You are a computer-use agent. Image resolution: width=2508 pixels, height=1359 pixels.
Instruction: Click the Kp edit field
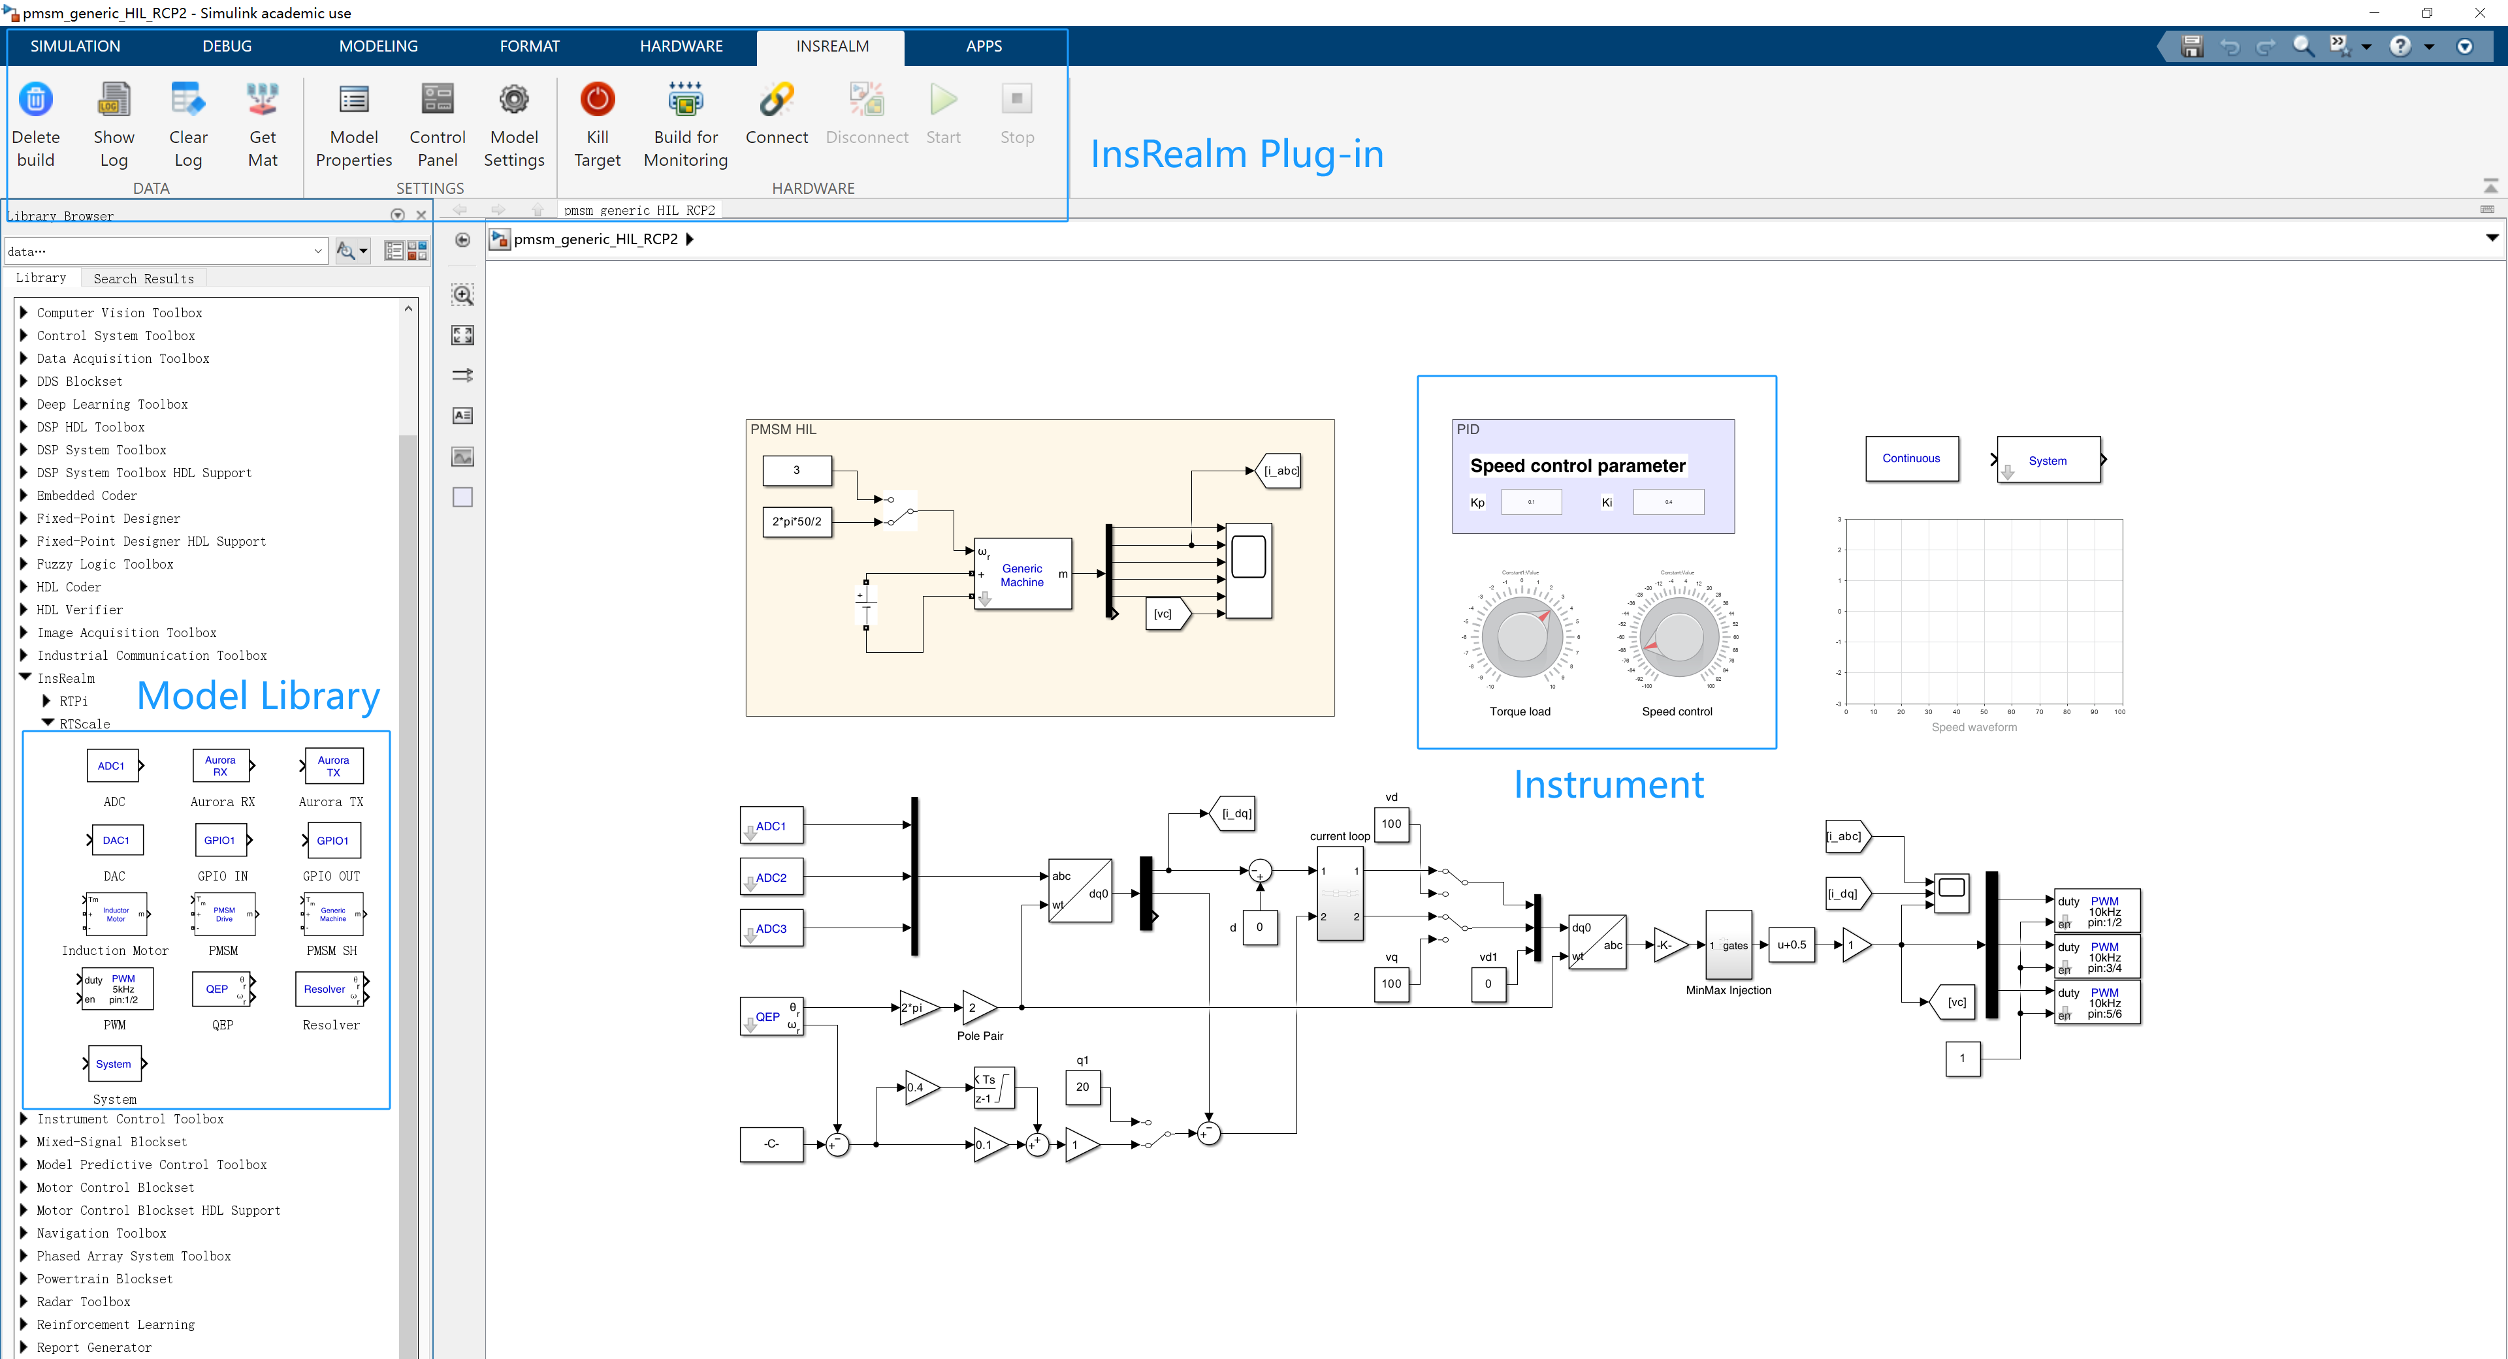pyautogui.click(x=1532, y=502)
